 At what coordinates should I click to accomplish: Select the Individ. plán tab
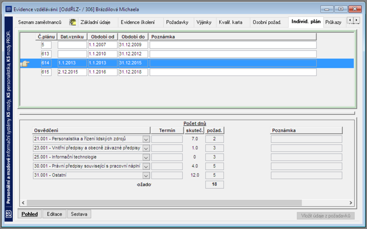(306, 22)
